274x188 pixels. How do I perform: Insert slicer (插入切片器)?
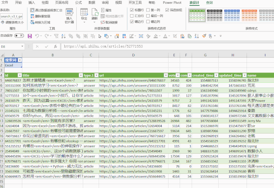(69, 16)
